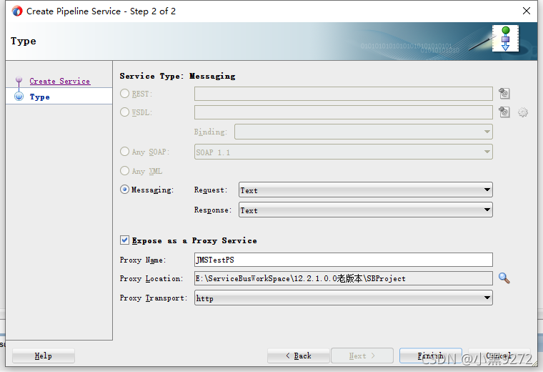Screen dimensions: 543x372
Task: Click the WSDL gear generate icon
Action: 523,112
